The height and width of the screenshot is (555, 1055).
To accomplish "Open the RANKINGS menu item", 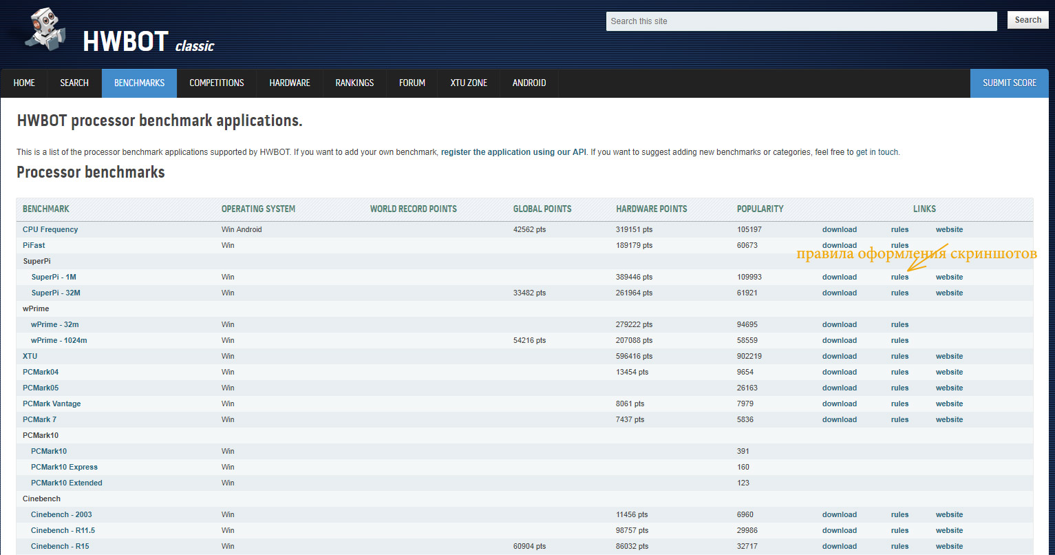I will click(x=355, y=83).
